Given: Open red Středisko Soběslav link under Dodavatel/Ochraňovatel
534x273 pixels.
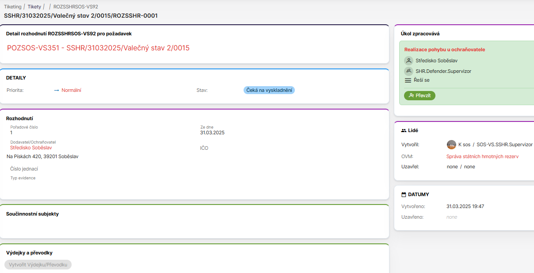Looking at the screenshot, I should coord(31,148).
